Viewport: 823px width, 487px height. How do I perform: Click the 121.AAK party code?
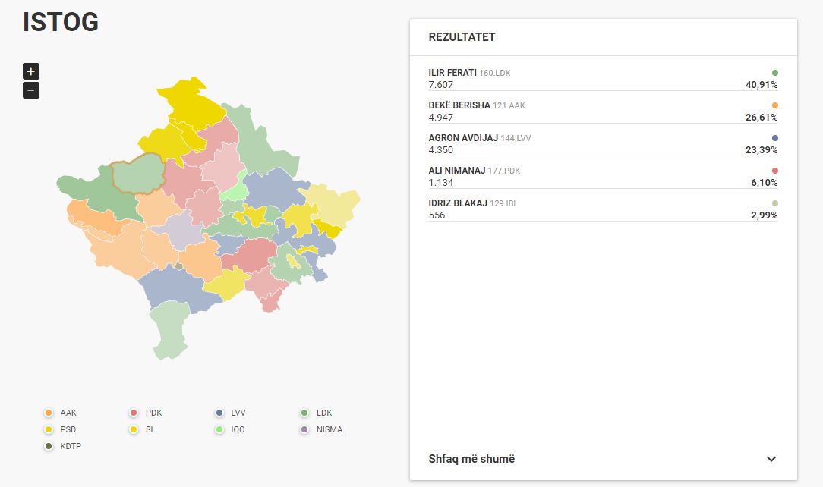point(509,106)
